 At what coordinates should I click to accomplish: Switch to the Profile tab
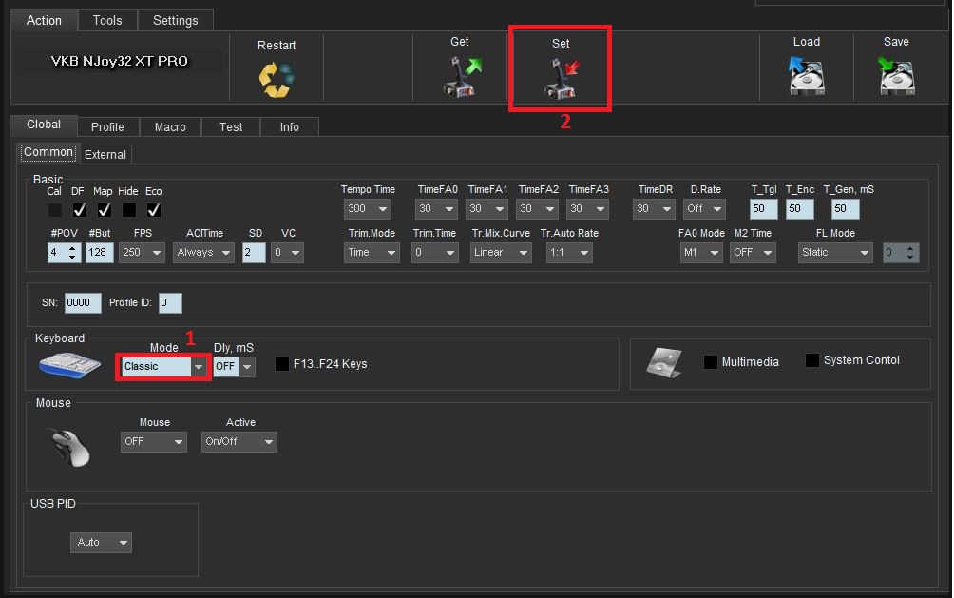tap(107, 126)
